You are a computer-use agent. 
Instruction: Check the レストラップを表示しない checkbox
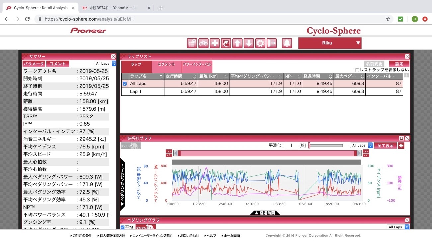point(357,70)
